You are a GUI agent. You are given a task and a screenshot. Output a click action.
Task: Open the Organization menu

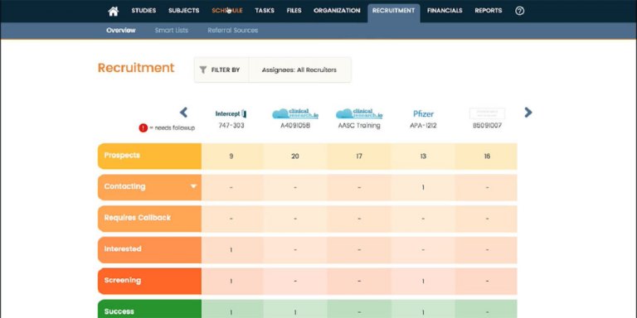tap(337, 11)
